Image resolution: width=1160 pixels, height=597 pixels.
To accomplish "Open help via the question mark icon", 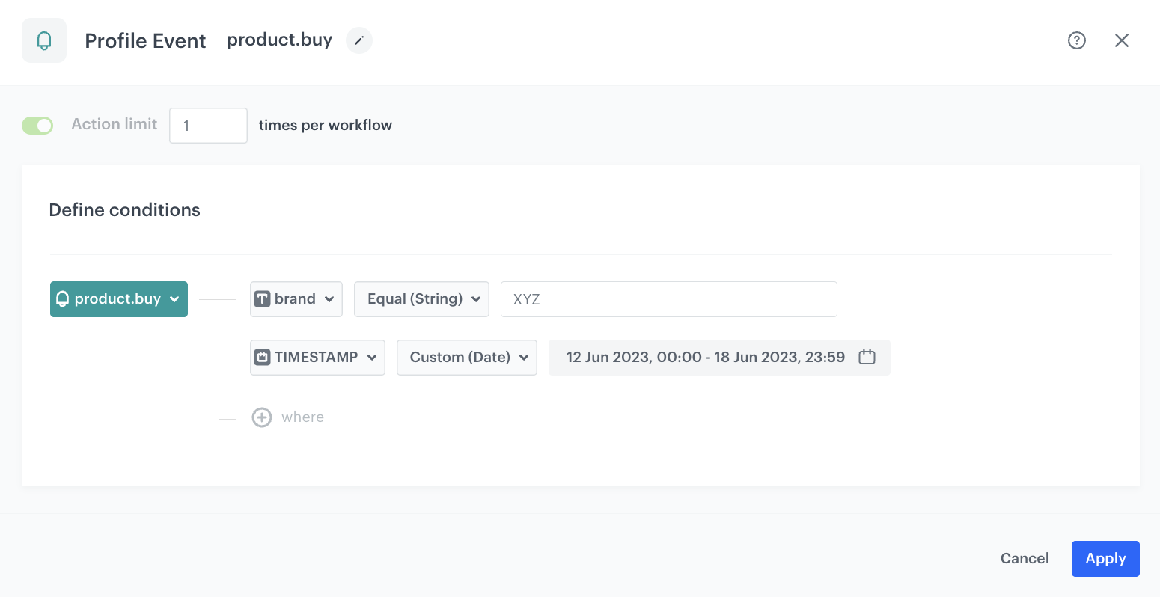I will click(x=1076, y=40).
